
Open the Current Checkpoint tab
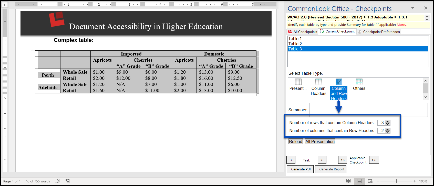pos(337,31)
